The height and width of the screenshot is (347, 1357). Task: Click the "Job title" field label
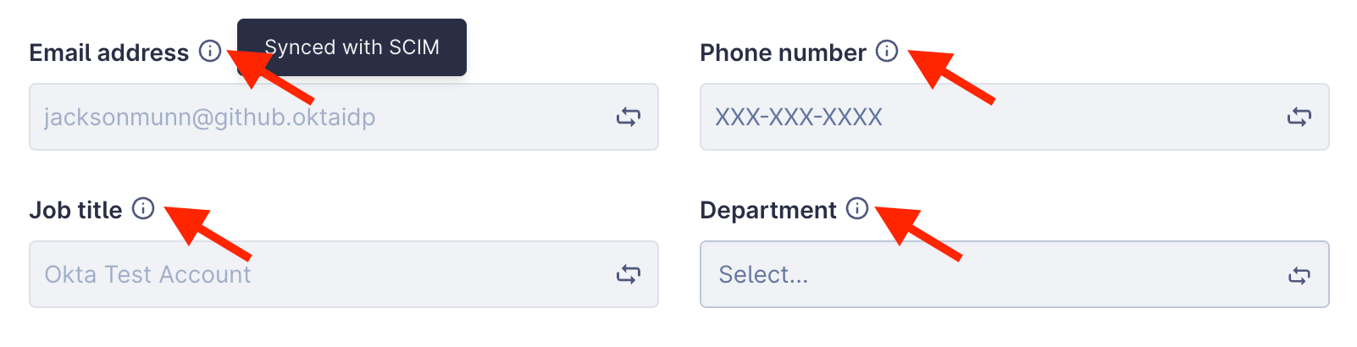tap(75, 210)
